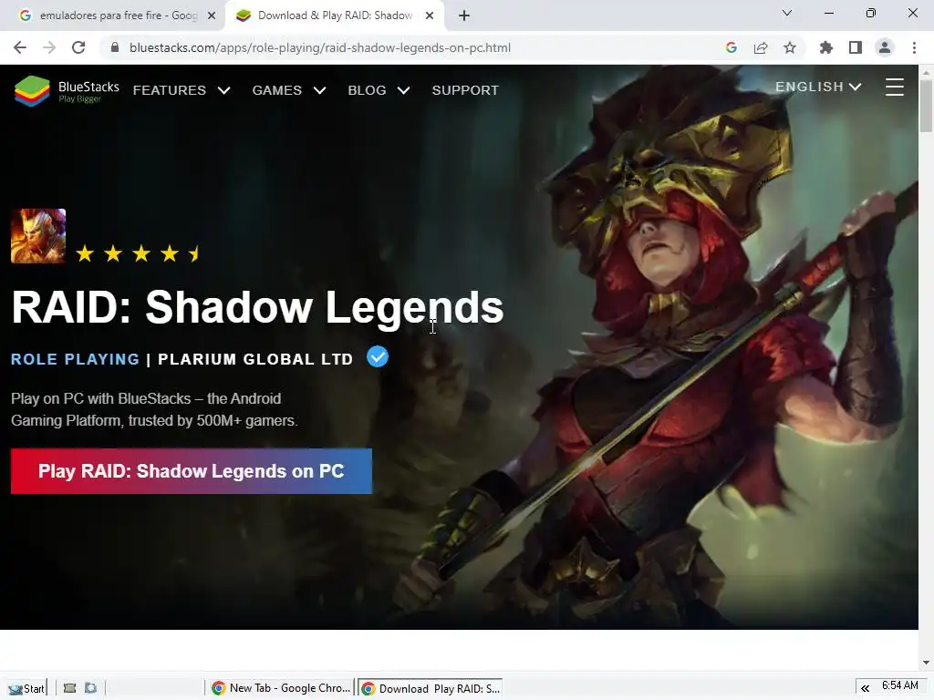This screenshot has height=700, width=934.
Task: Click the 6:54 AM clock
Action: click(900, 685)
